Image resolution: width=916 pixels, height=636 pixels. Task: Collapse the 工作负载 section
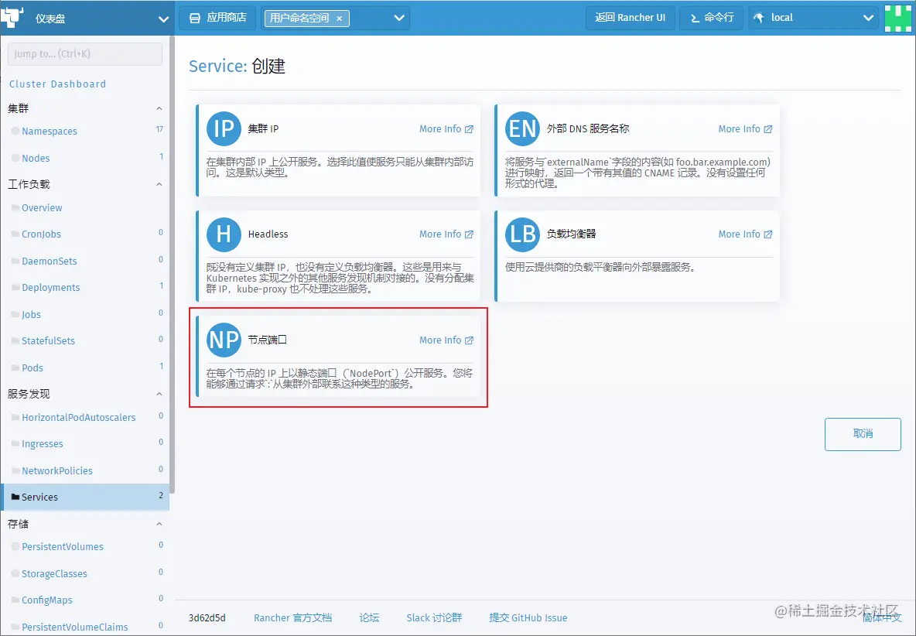159,185
